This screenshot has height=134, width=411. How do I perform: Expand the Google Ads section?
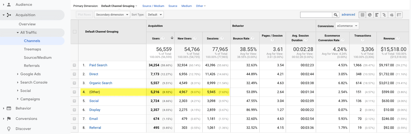(18, 74)
